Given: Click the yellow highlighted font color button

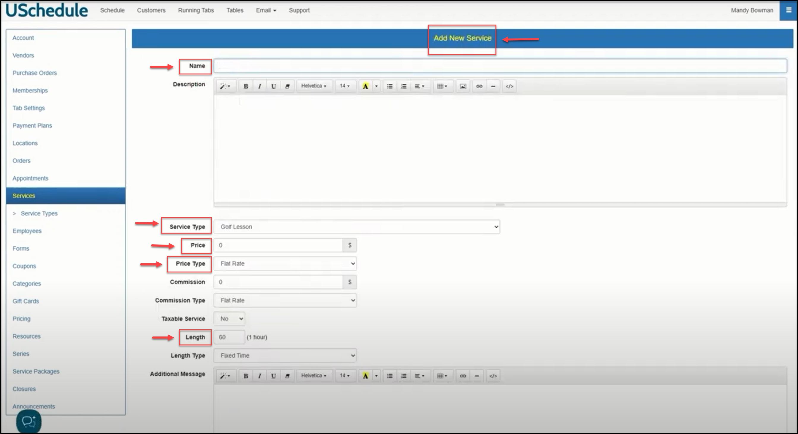Looking at the screenshot, I should click(x=365, y=86).
